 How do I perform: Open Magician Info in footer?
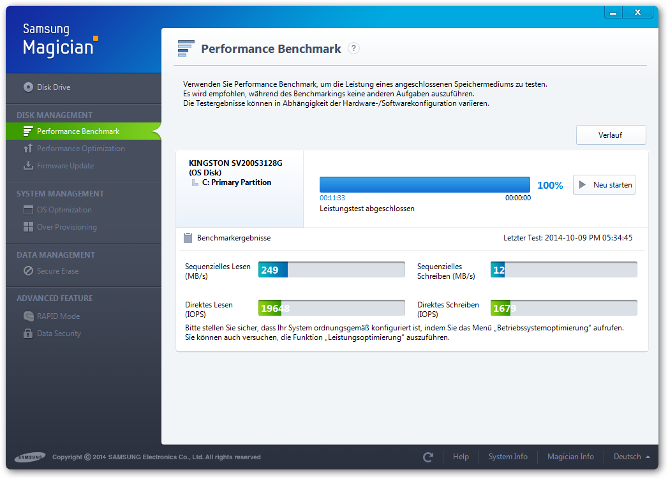(x=570, y=457)
